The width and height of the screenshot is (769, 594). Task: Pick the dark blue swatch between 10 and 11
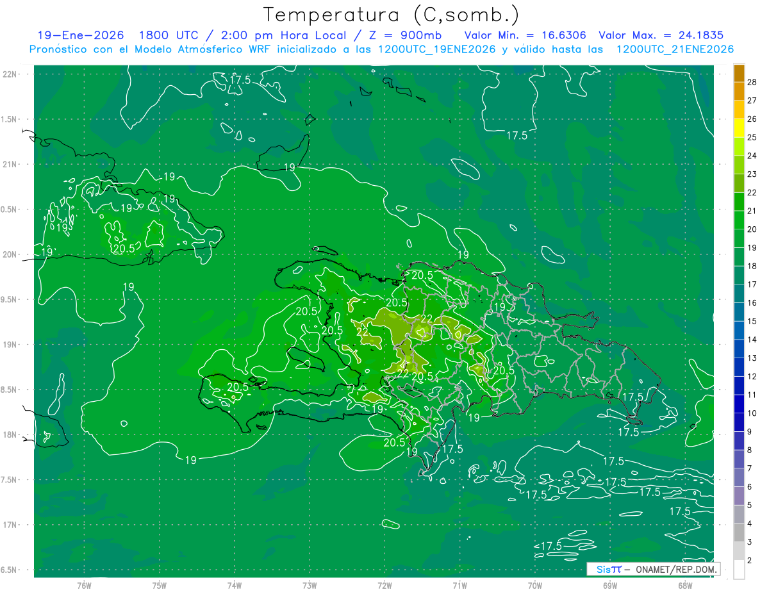(x=739, y=404)
